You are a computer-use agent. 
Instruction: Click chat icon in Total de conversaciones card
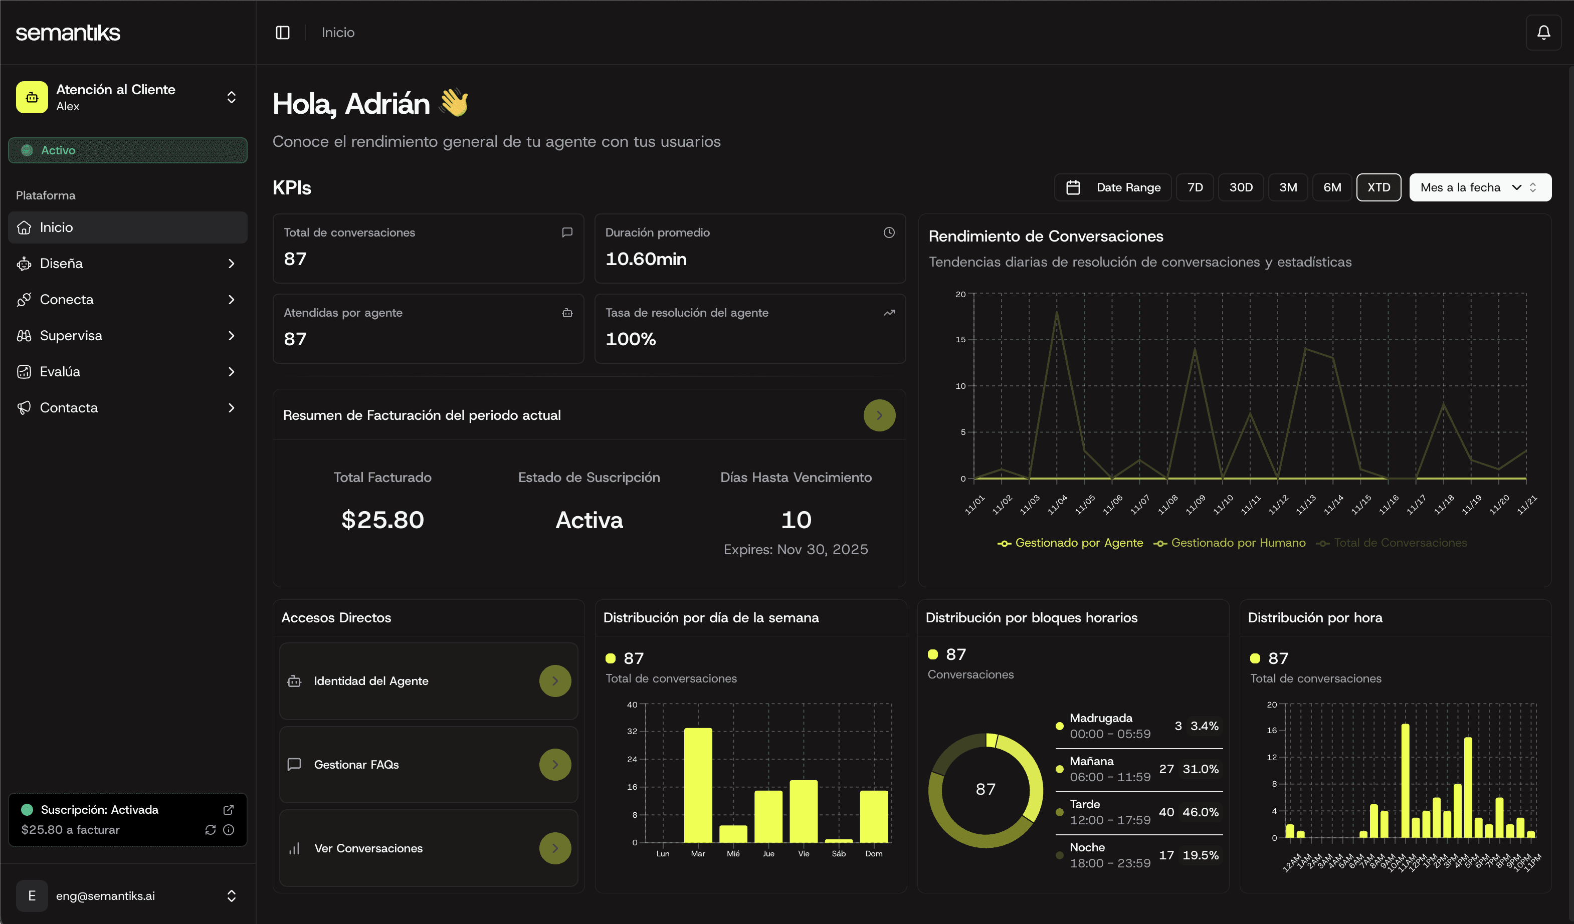(x=567, y=232)
